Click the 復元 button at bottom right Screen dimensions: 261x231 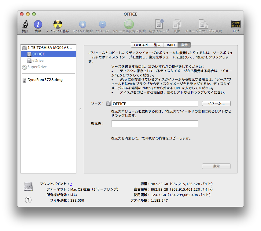pyautogui.click(x=216, y=166)
